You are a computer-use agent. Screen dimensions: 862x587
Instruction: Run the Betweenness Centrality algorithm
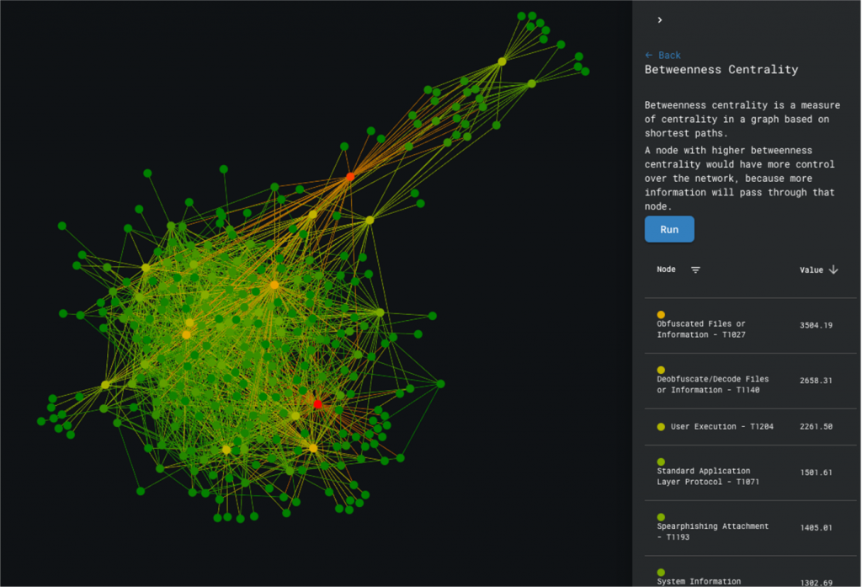[x=669, y=229]
